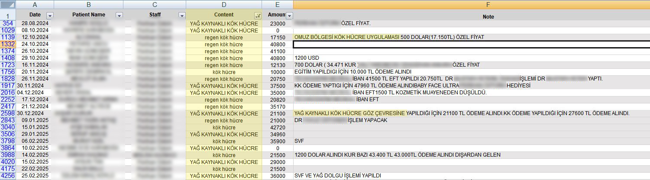Open the active filter on Content column
The height and width of the screenshot is (180, 650).
[258, 15]
